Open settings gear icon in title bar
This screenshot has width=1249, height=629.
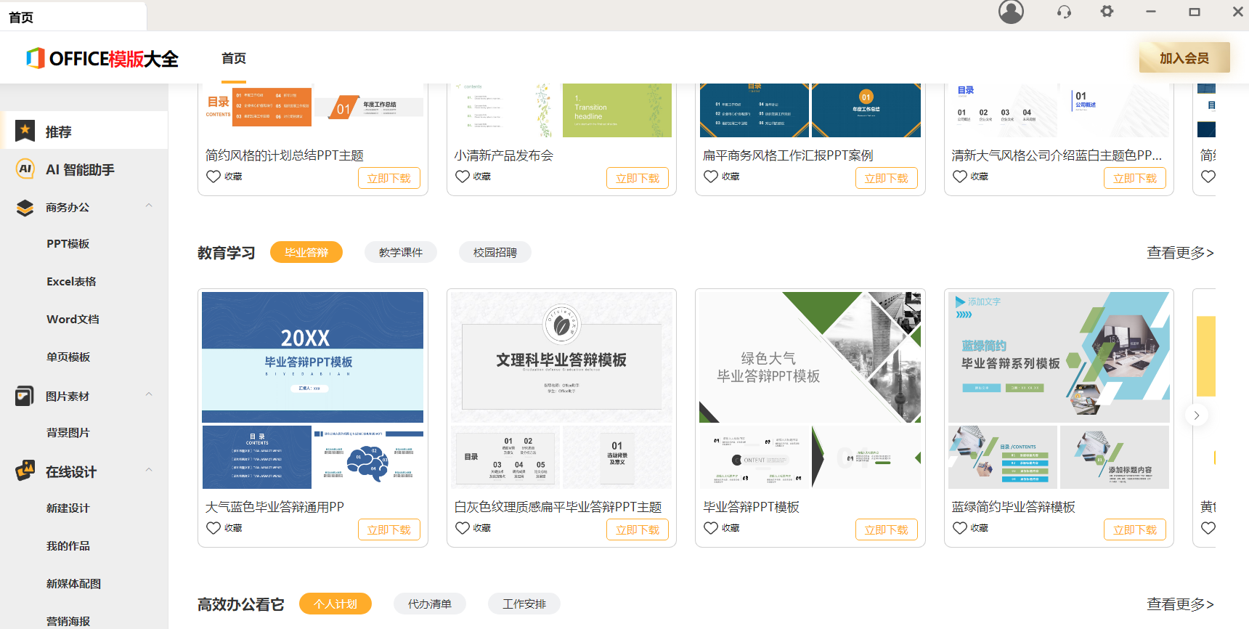[x=1107, y=12]
